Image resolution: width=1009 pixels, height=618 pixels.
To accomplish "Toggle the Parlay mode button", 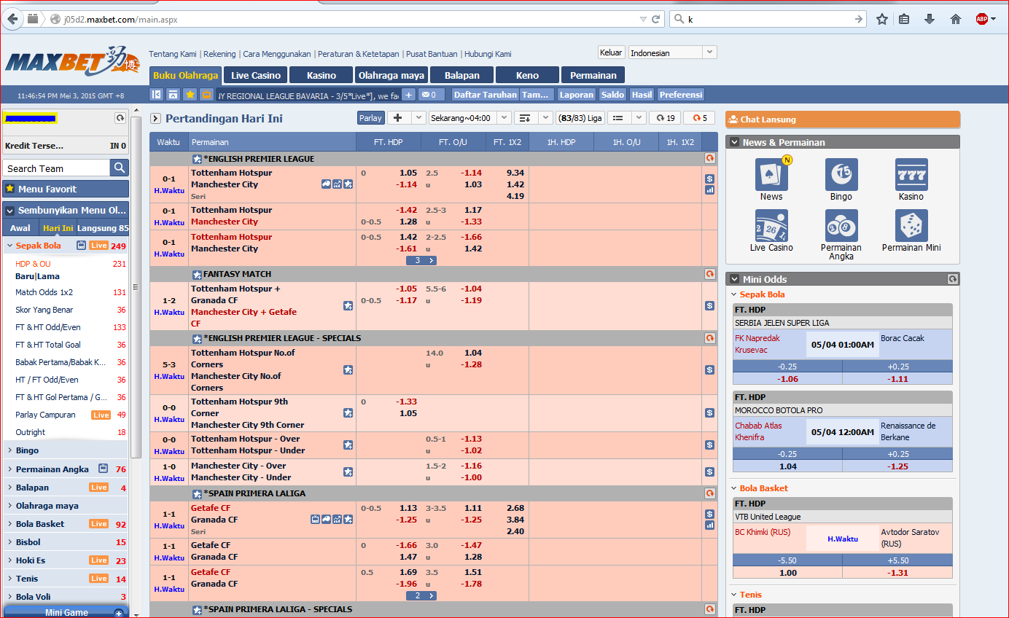I will click(x=370, y=118).
